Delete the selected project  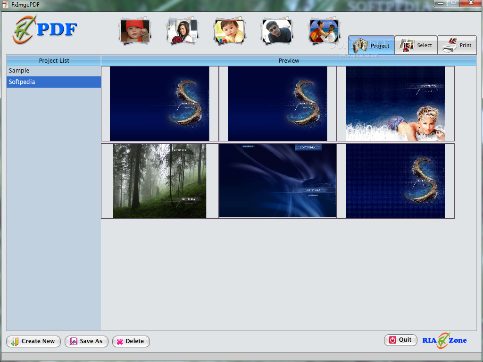click(131, 341)
